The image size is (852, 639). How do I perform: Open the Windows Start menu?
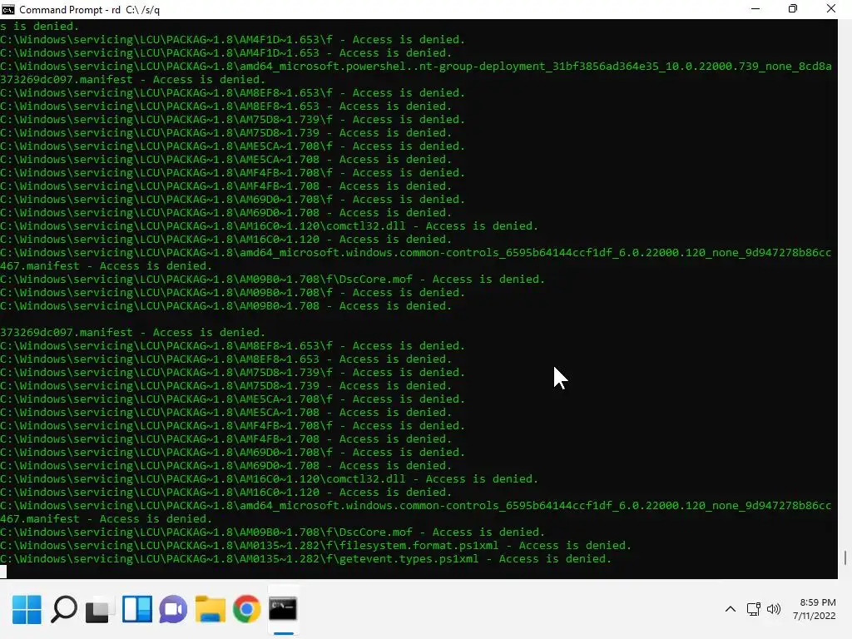click(x=27, y=609)
